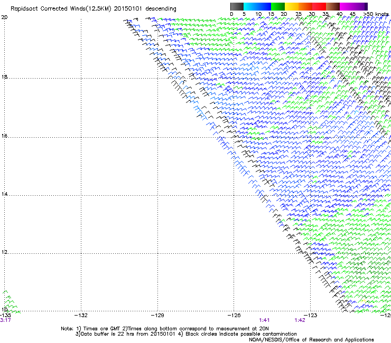Click the latitude label '16'

point(4,136)
